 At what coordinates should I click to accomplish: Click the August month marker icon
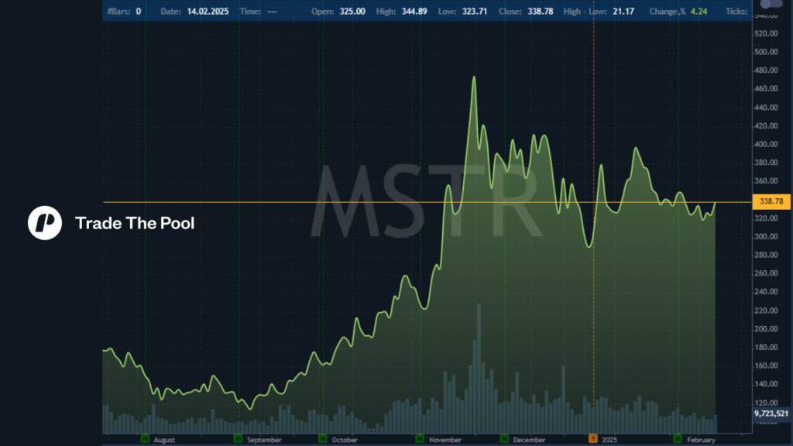coord(146,439)
